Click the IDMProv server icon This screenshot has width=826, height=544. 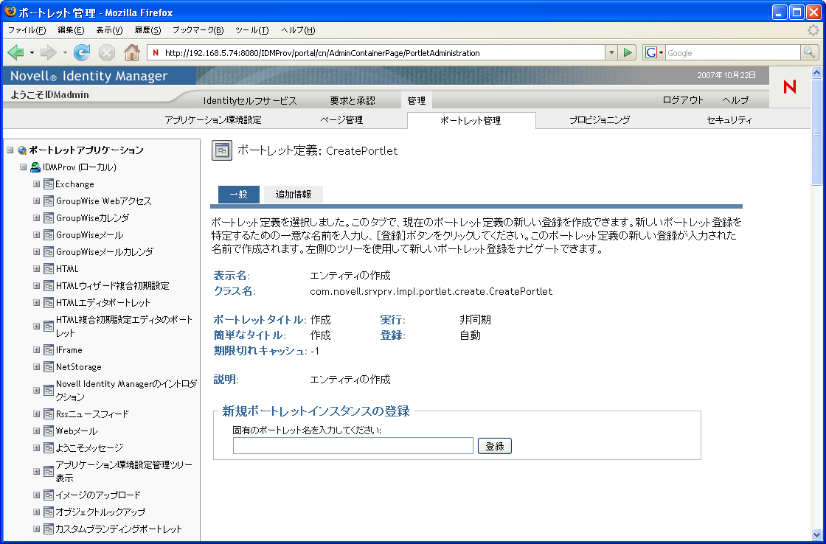[35, 167]
